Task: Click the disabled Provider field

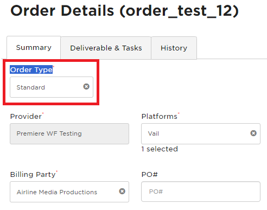Action: 69,134
